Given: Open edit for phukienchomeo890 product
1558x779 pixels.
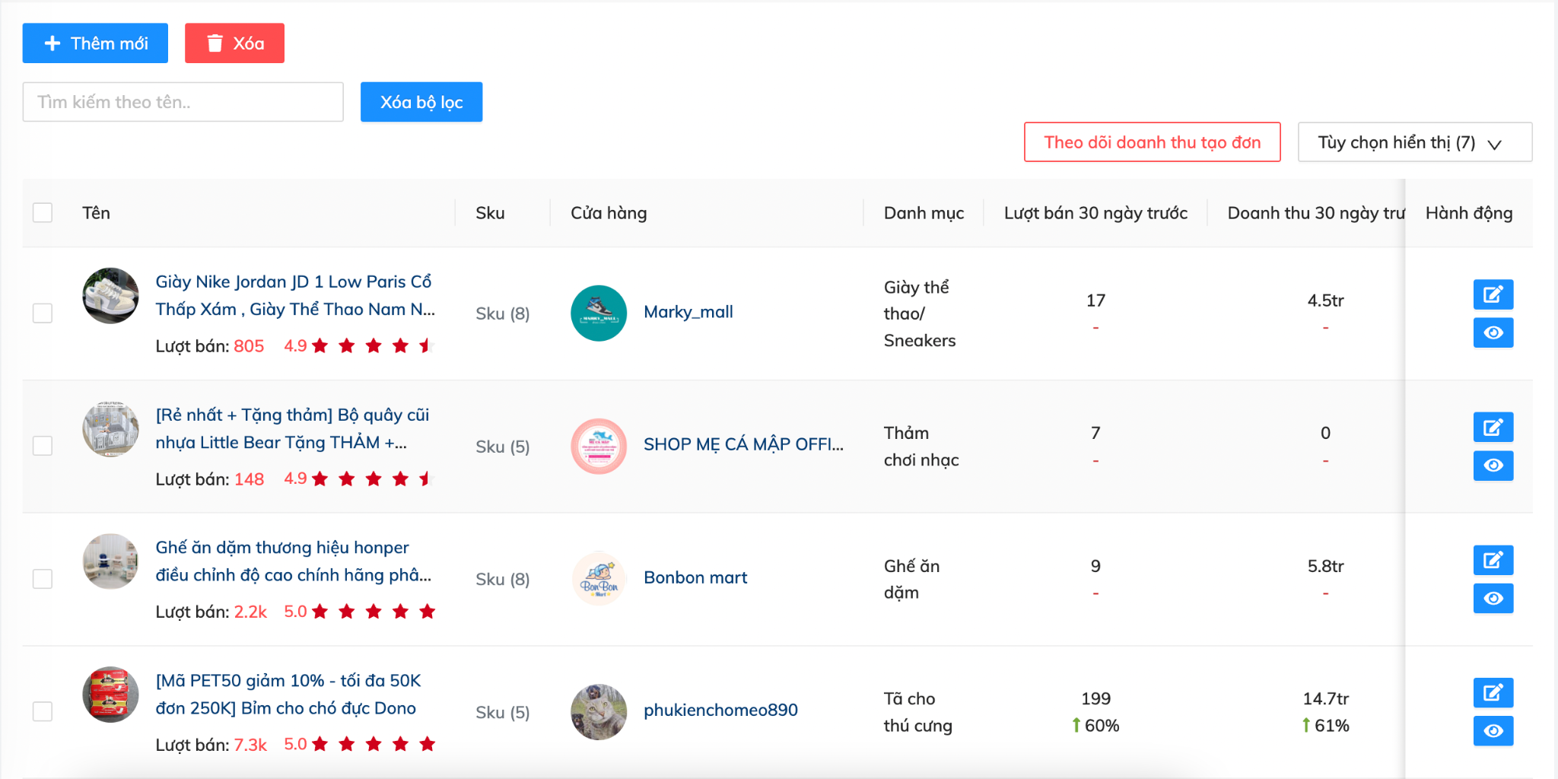Looking at the screenshot, I should pyautogui.click(x=1493, y=693).
